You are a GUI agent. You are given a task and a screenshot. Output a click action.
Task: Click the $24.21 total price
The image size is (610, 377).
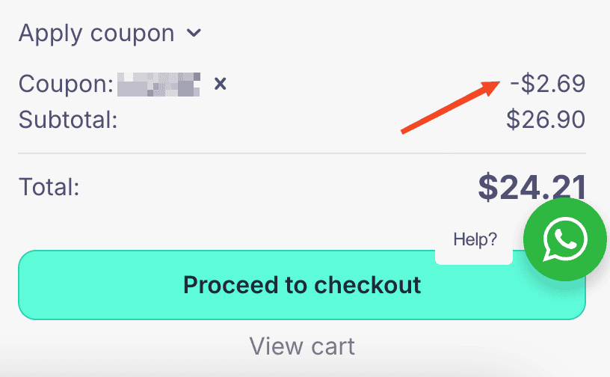pos(532,187)
